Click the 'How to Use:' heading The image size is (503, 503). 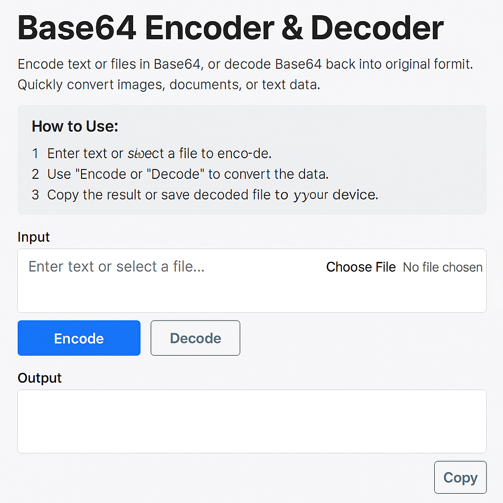(x=75, y=126)
